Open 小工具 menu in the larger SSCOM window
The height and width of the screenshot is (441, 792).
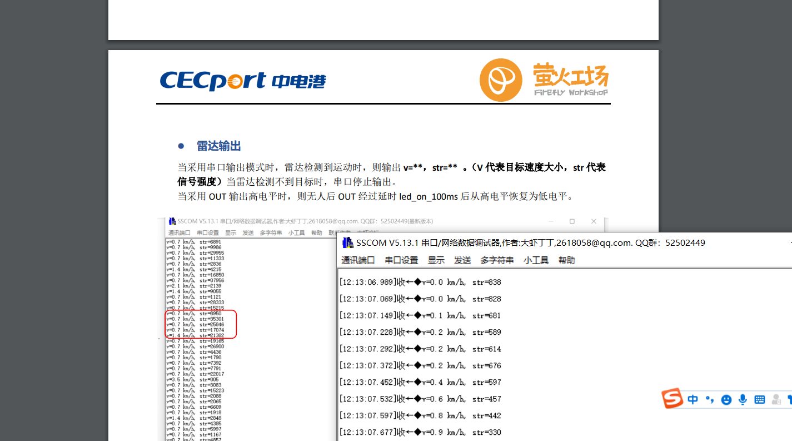[x=536, y=260]
